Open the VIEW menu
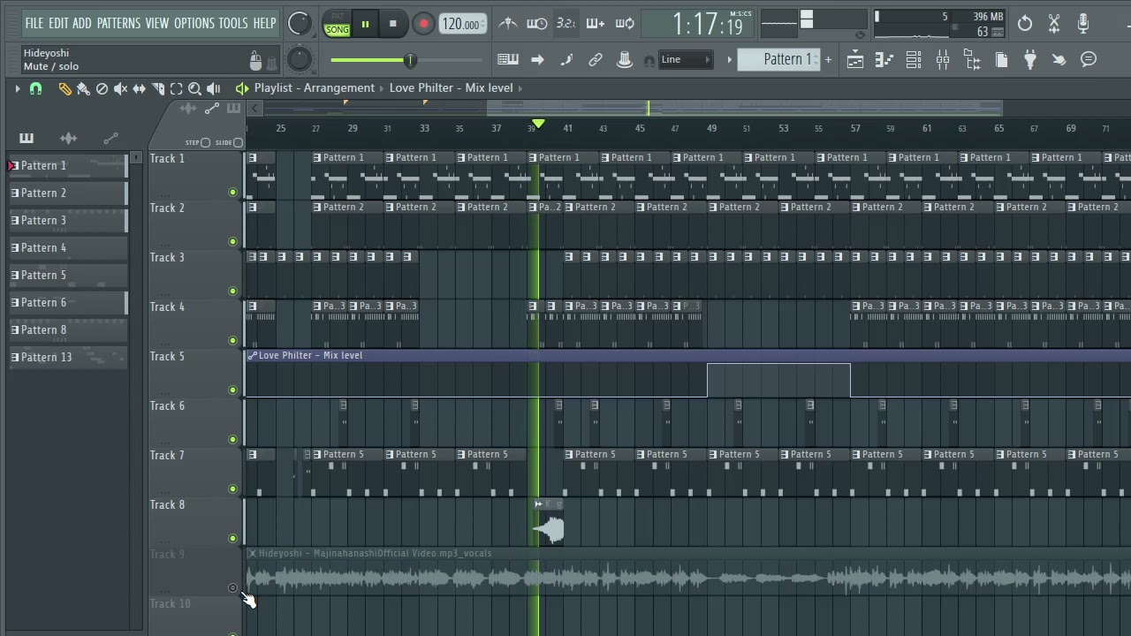This screenshot has height=636, width=1131. coord(157,23)
